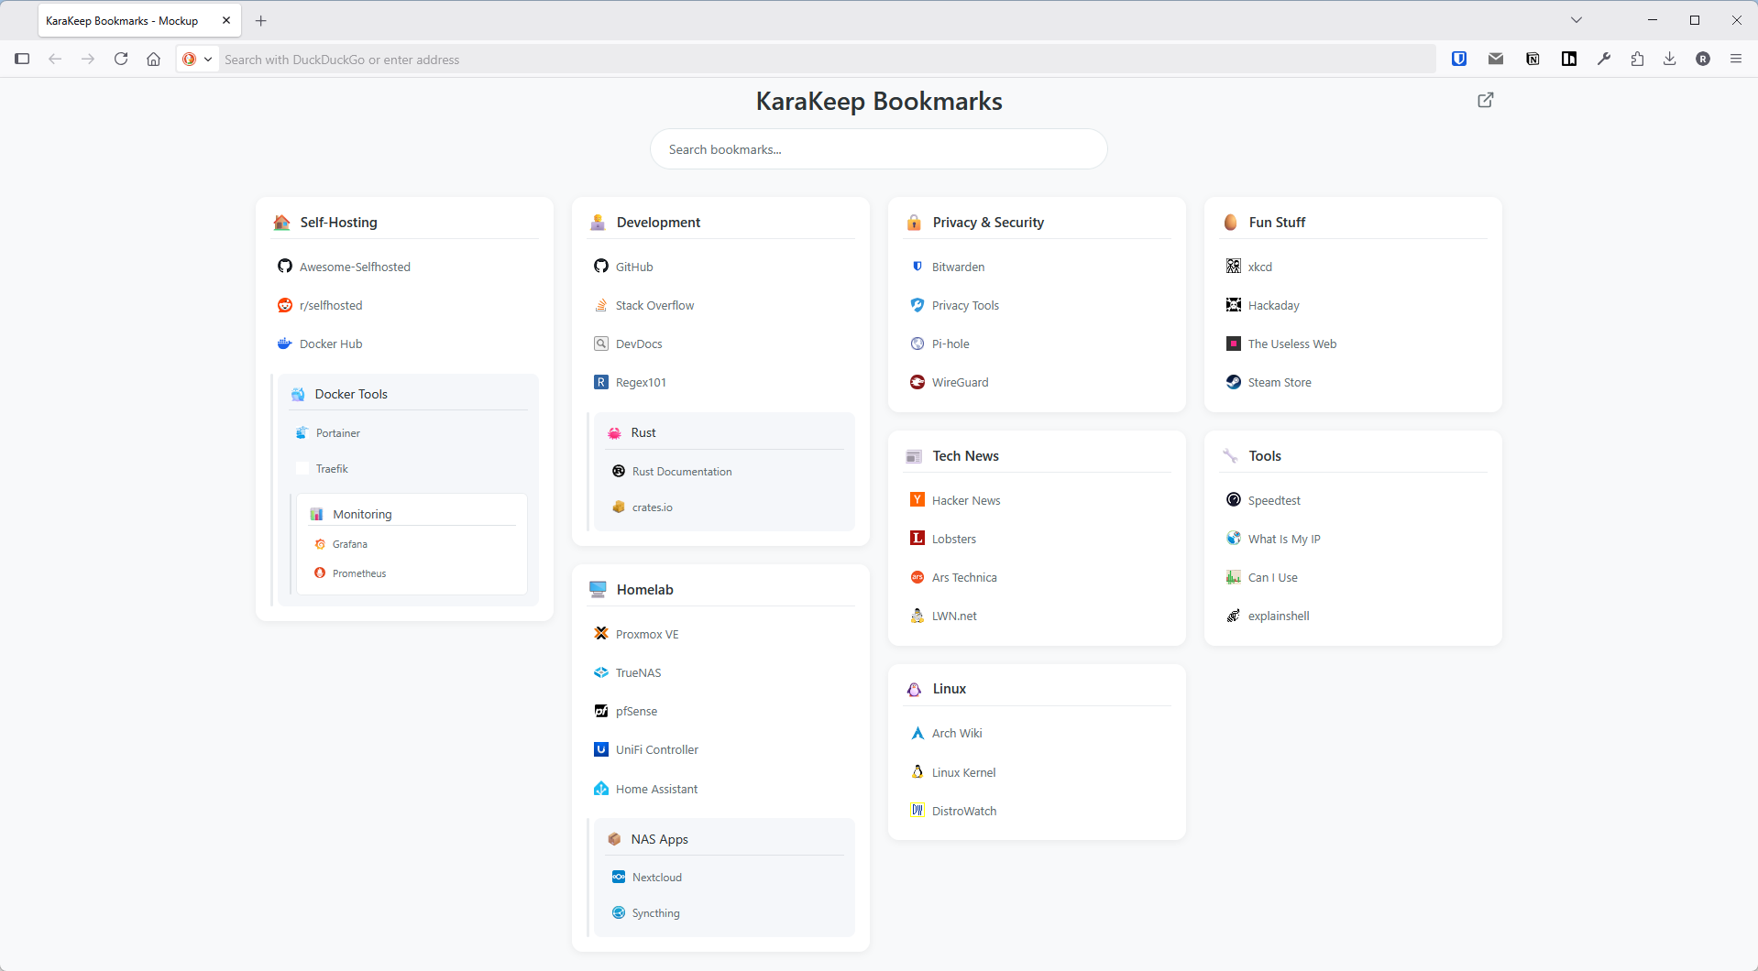Open the list all tabs chevron
1758x971 pixels.
pyautogui.click(x=1577, y=20)
